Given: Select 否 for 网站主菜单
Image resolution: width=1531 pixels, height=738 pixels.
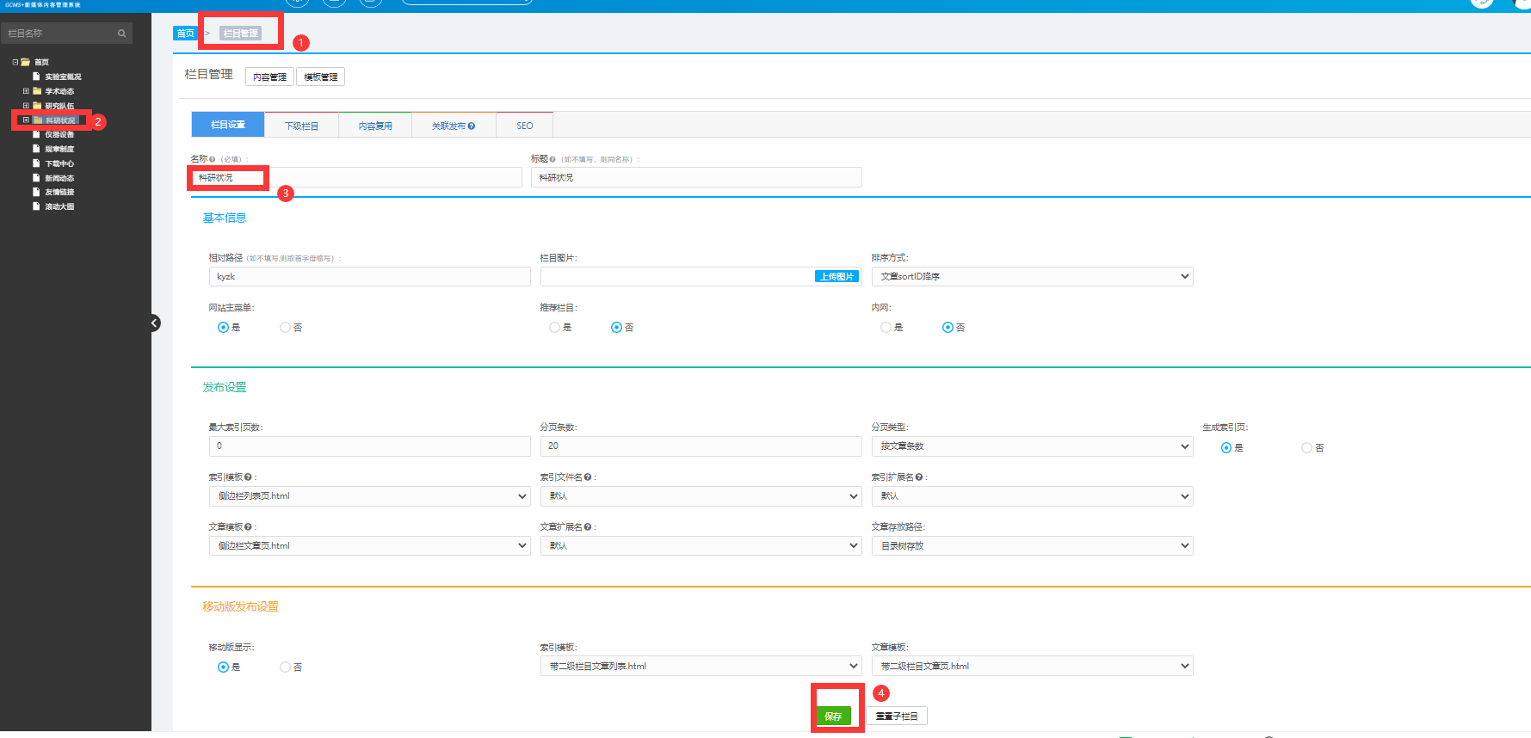Looking at the screenshot, I should [285, 328].
